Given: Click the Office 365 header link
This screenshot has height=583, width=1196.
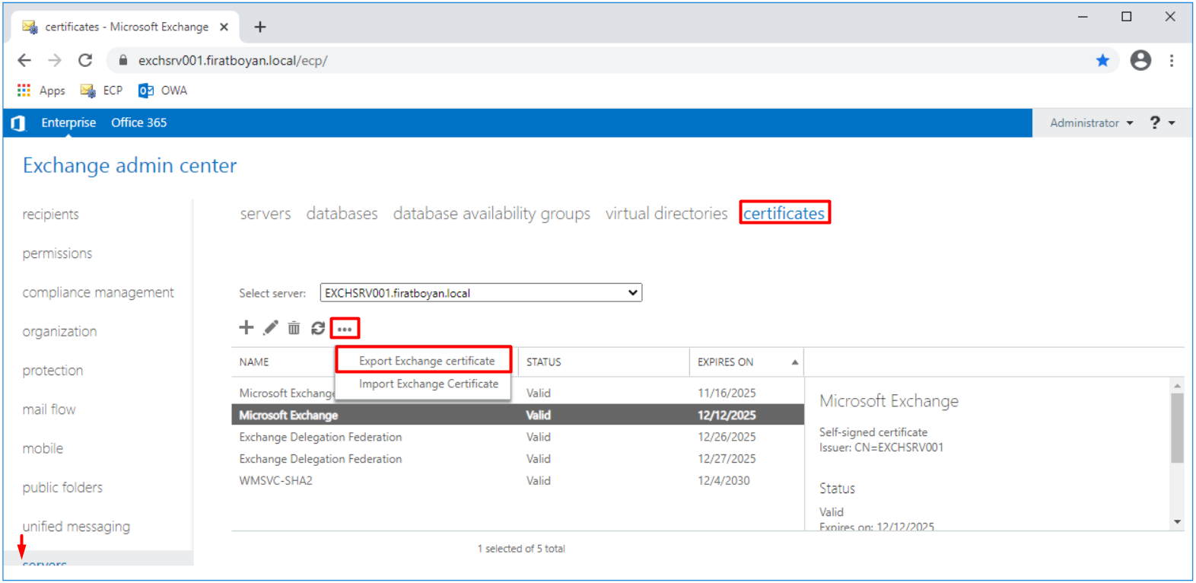Looking at the screenshot, I should [138, 123].
